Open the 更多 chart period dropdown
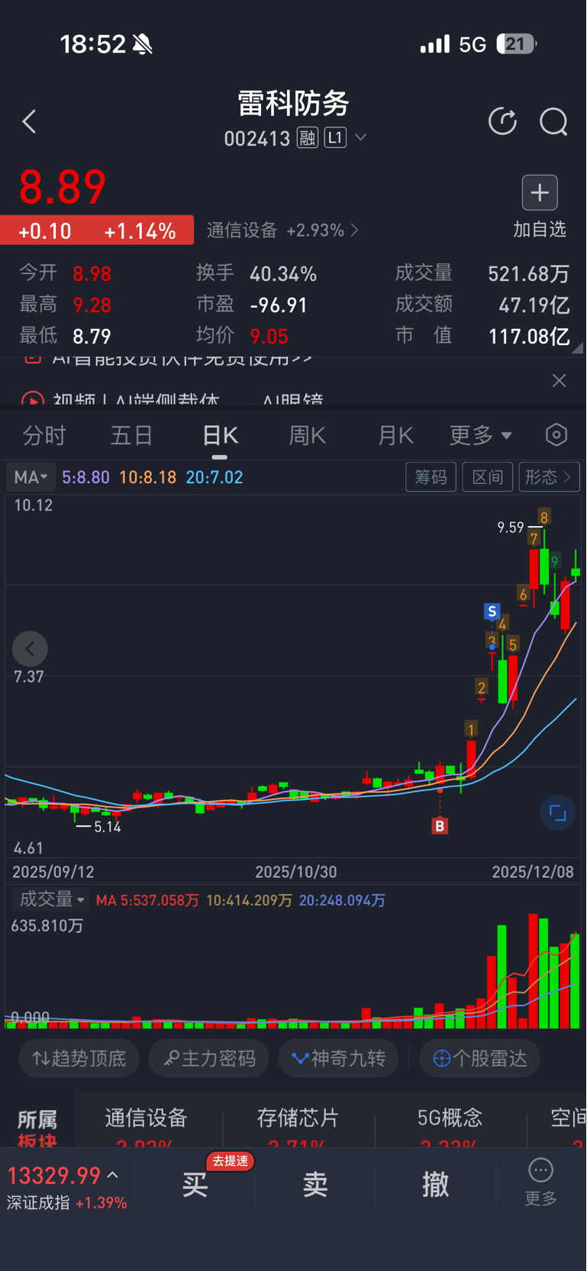Viewport: 587px width, 1271px height. point(480,436)
